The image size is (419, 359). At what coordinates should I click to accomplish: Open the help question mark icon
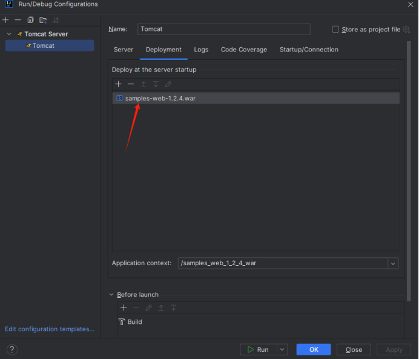(x=12, y=349)
